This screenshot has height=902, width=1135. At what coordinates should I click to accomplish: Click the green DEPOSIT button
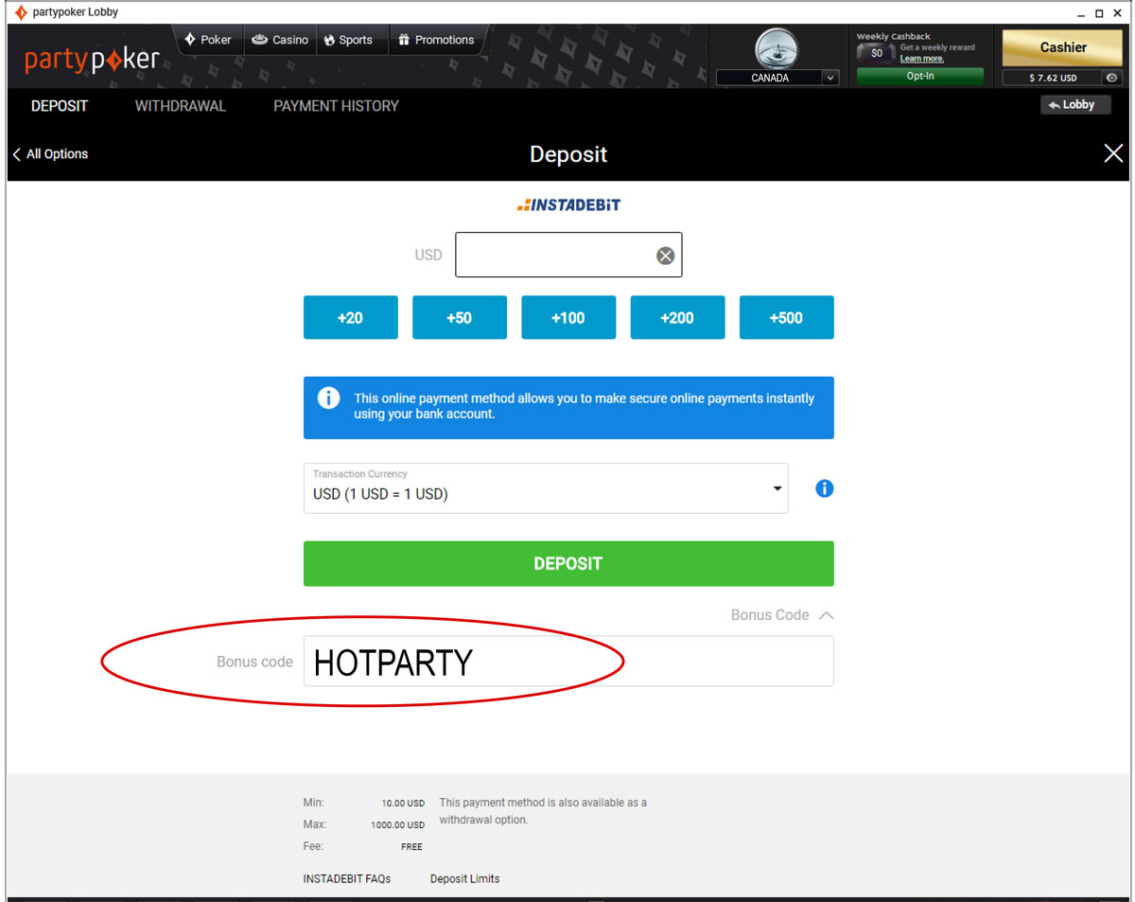[x=568, y=563]
